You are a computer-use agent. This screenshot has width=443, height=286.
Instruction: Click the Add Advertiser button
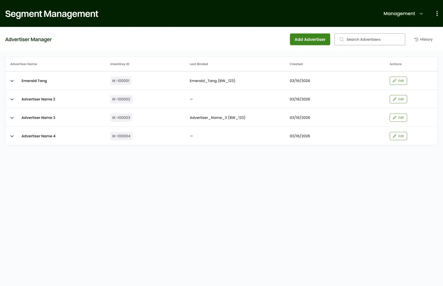(310, 39)
